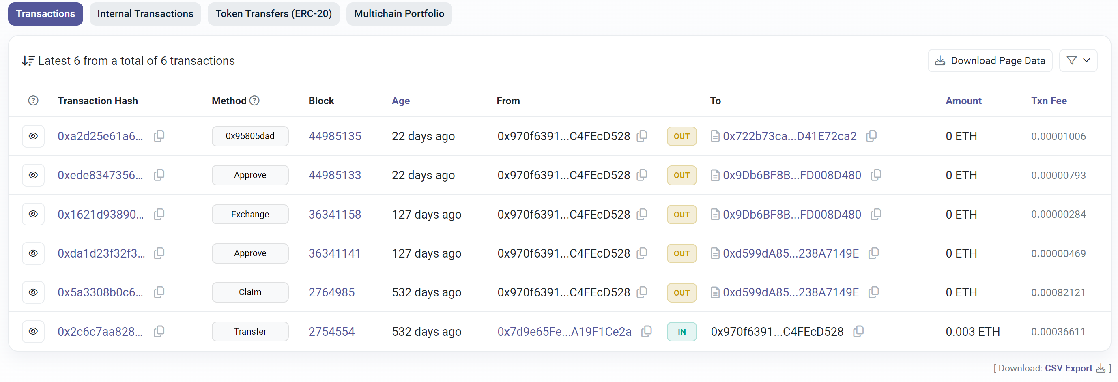This screenshot has height=382, width=1118.
Task: Click the Method column help icon
Action: (x=255, y=101)
